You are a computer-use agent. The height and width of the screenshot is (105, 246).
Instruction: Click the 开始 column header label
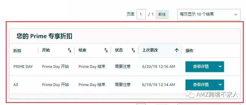(x=46, y=50)
